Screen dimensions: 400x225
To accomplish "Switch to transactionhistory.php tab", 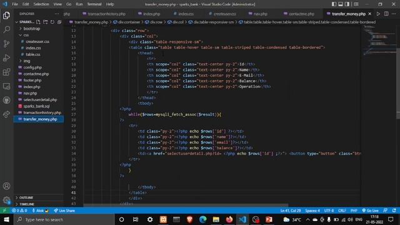I will point(104,14).
